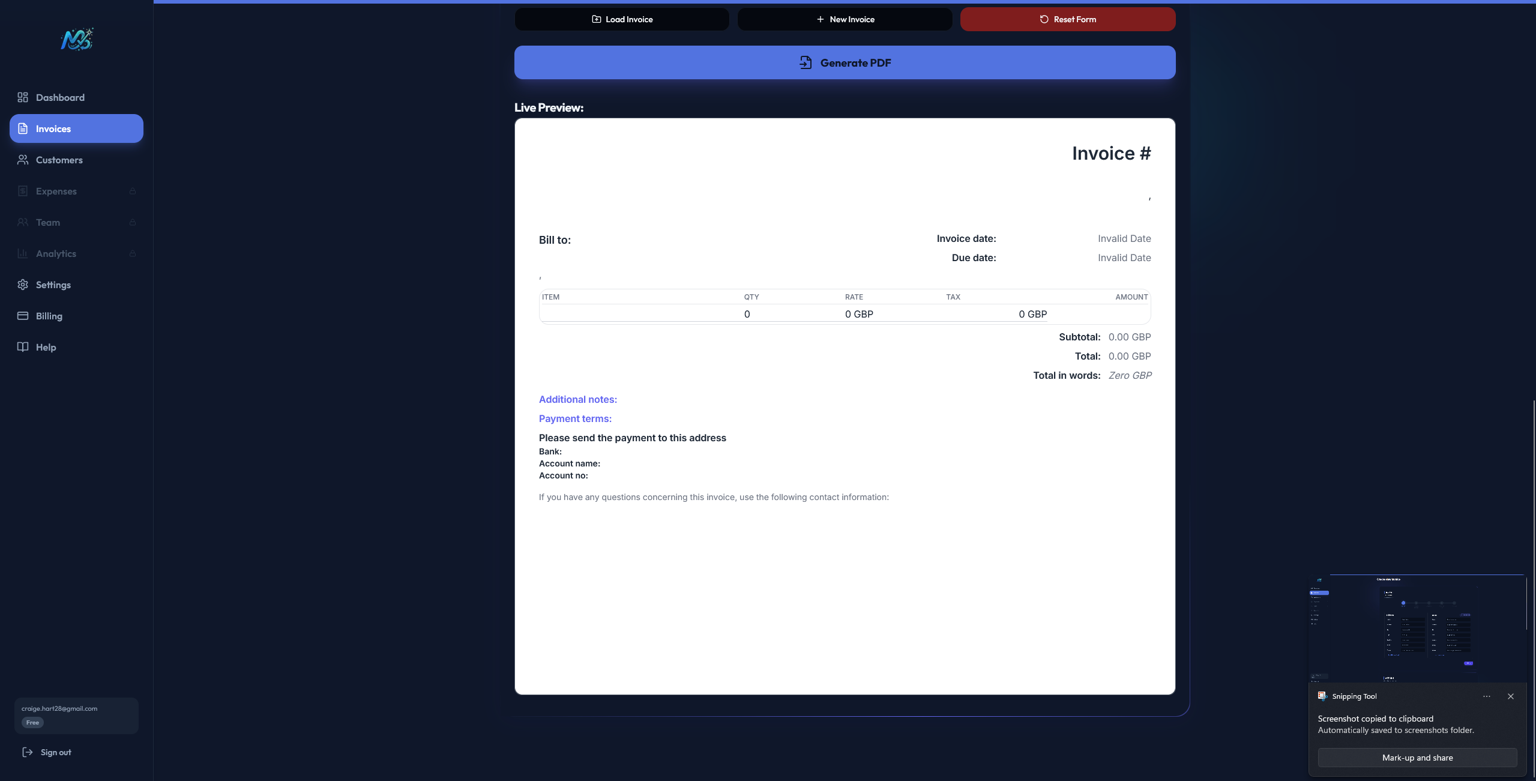Open the Snipping Tool screenshot thumbnail
This screenshot has height=781, width=1536.
(x=1417, y=628)
